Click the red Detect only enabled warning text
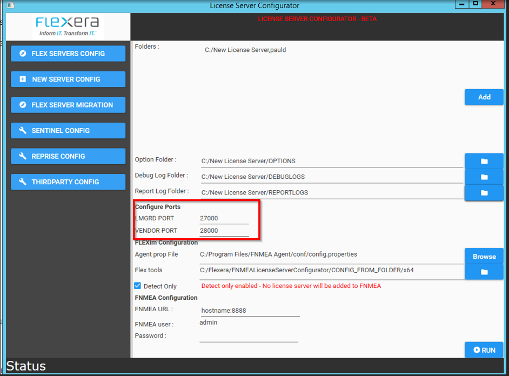 pyautogui.click(x=291, y=286)
